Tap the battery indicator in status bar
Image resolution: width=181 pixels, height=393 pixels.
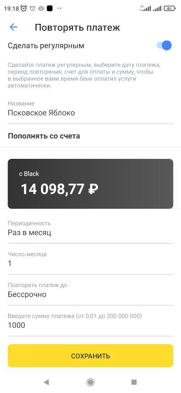[170, 8]
